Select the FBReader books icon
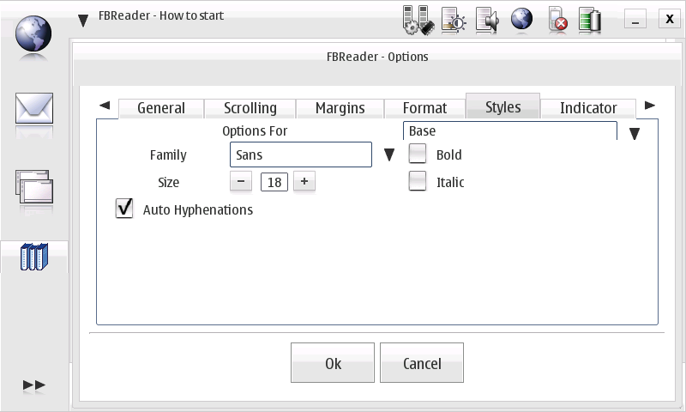This screenshot has height=412, width=686. tap(34, 257)
